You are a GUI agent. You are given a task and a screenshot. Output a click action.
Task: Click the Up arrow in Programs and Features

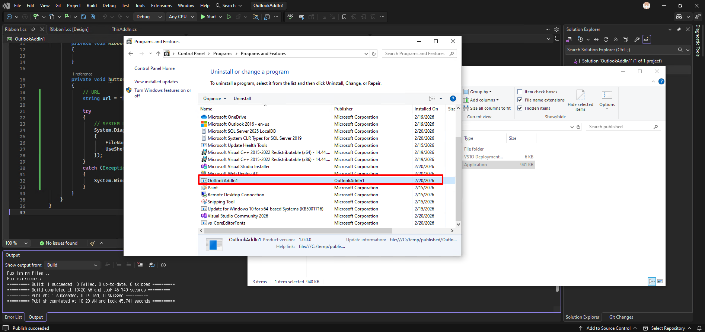point(158,54)
